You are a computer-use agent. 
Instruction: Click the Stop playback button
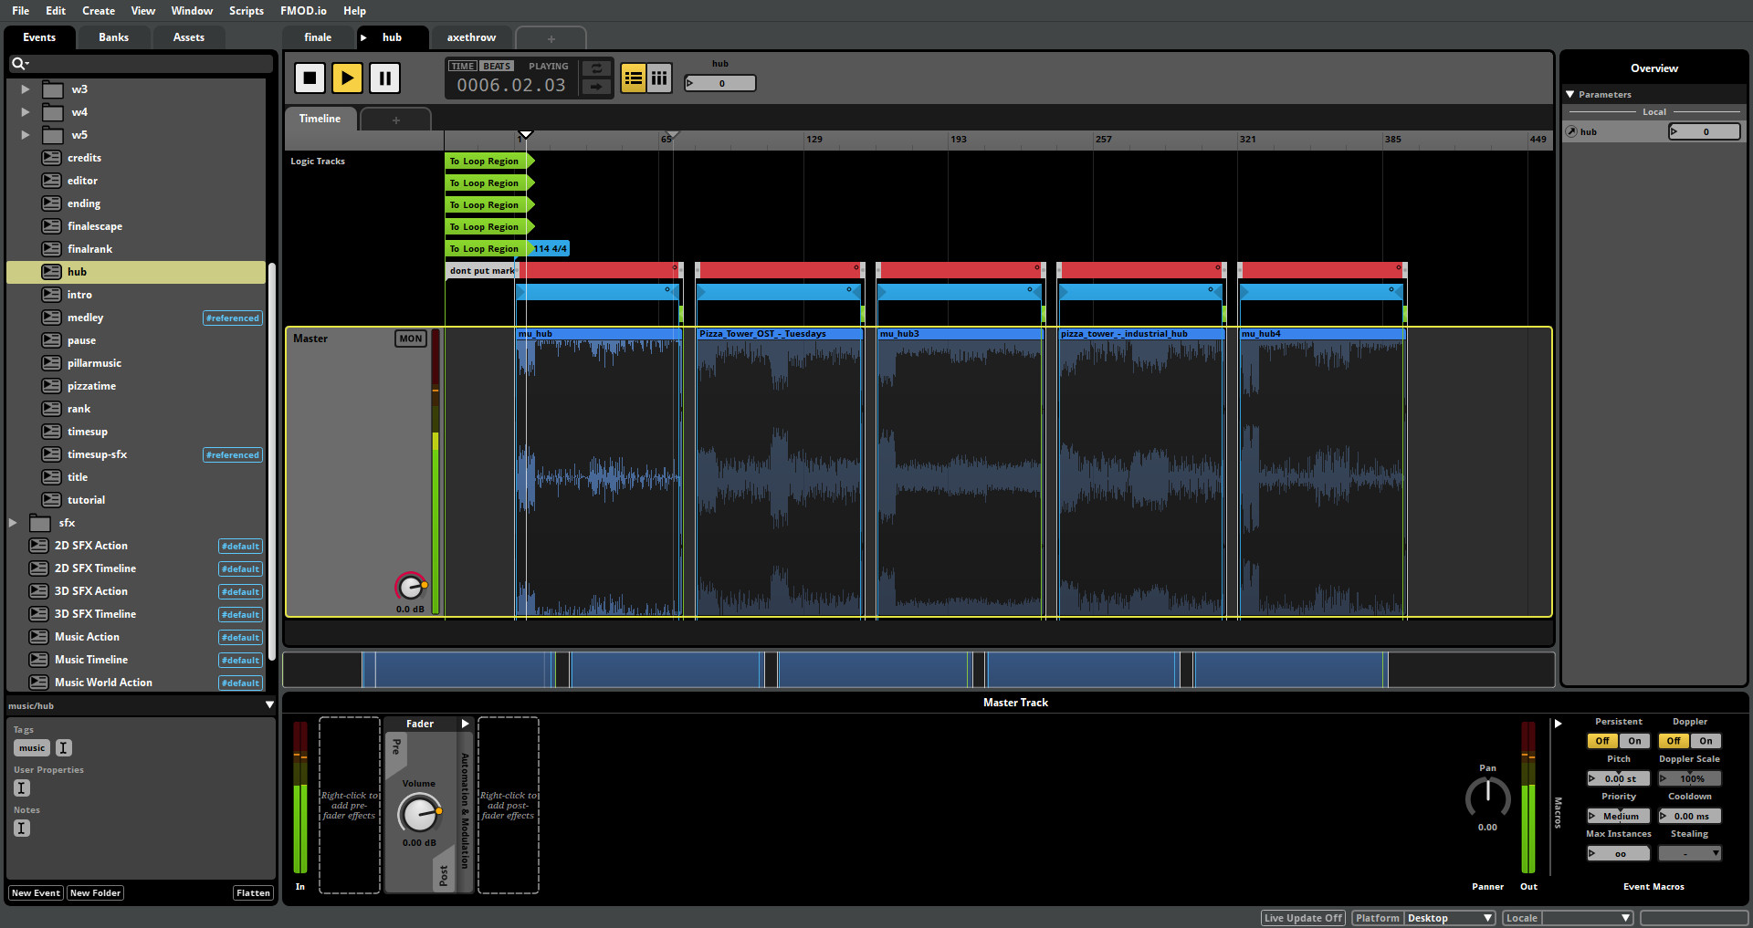[310, 78]
